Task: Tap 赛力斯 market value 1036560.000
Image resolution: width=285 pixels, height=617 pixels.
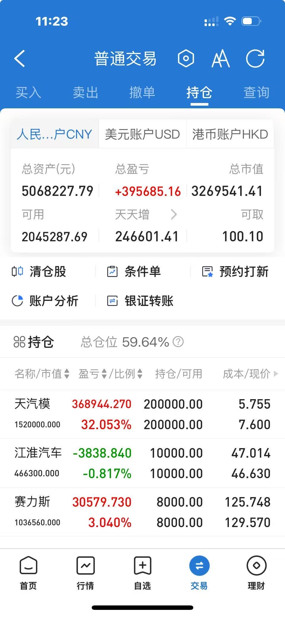Action: click(37, 522)
